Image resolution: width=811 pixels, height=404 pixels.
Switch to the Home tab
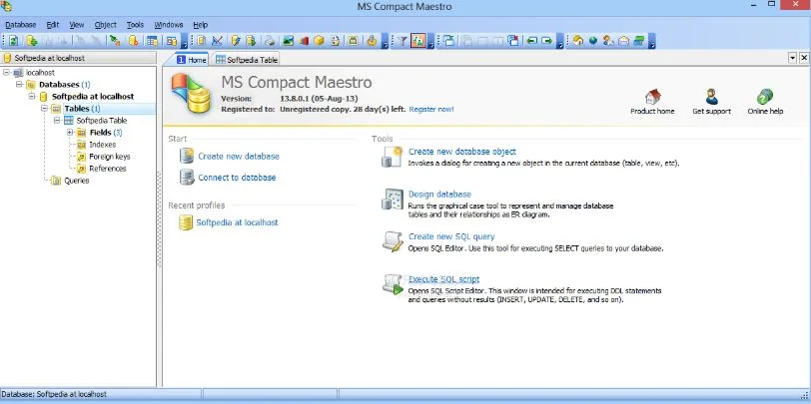tap(192, 60)
